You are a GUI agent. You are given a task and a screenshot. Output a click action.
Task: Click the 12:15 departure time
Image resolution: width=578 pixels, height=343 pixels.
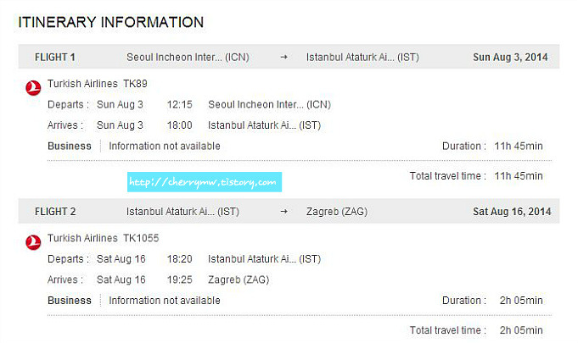click(180, 104)
